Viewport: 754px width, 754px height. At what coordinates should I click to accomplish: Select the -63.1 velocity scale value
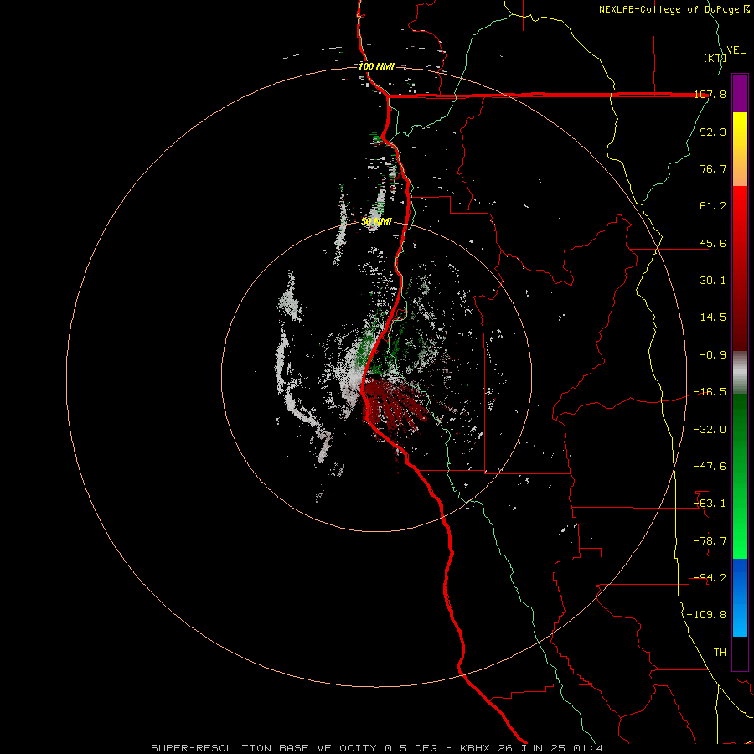pyautogui.click(x=710, y=504)
